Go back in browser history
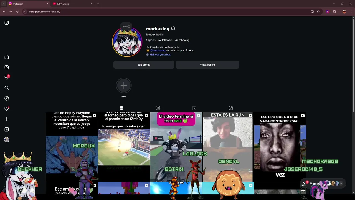This screenshot has width=355, height=200. coord(4,12)
